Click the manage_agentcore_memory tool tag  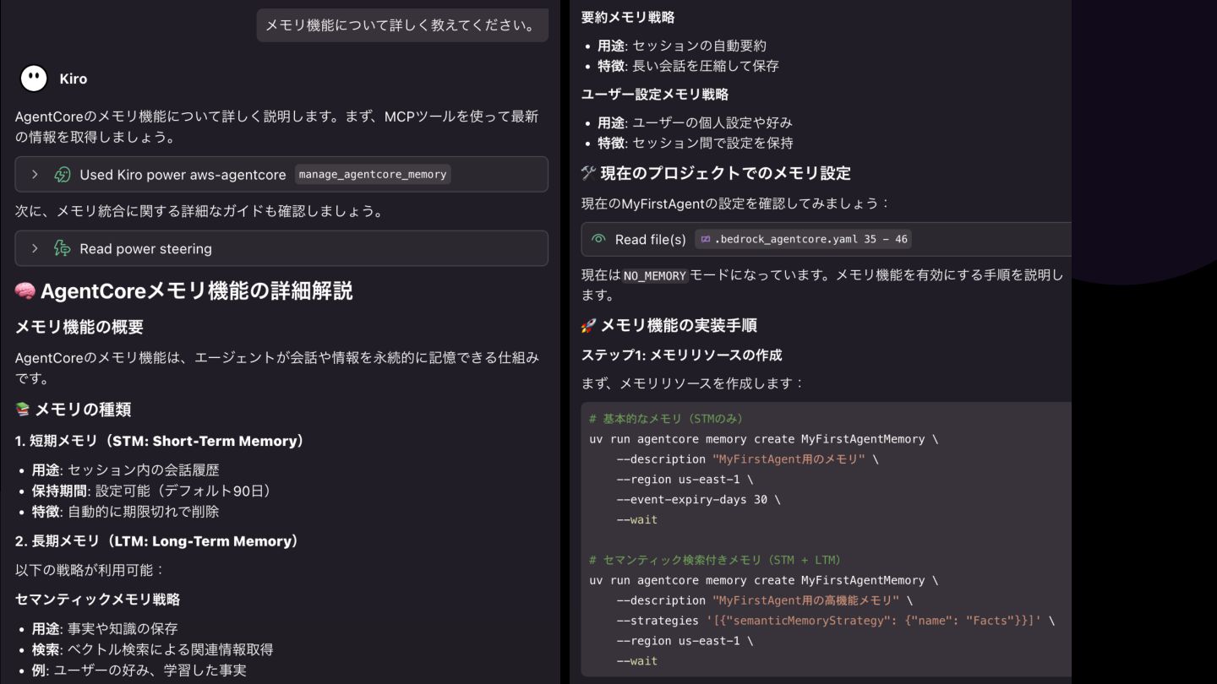[373, 175]
